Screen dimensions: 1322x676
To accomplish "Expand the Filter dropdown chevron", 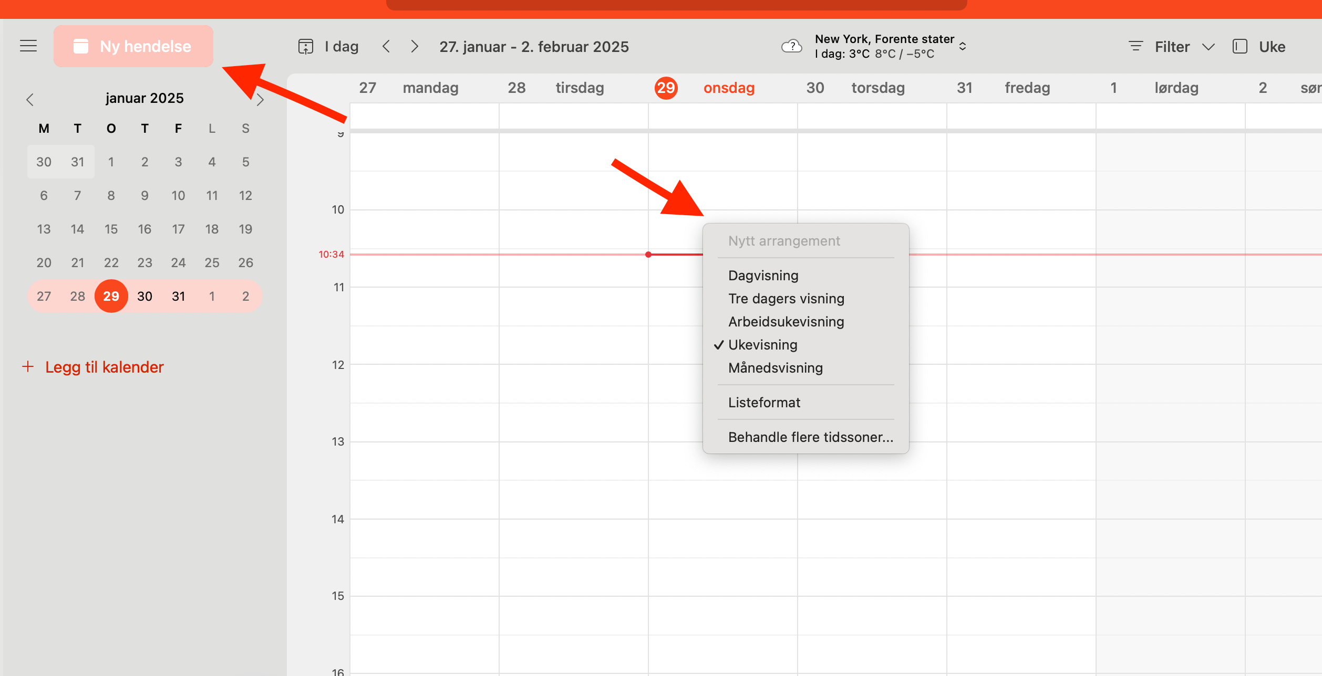I will pyautogui.click(x=1209, y=47).
